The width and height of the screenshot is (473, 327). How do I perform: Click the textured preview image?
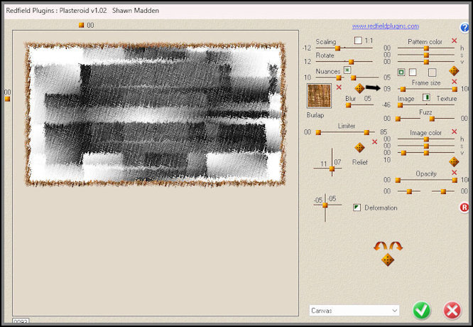click(155, 114)
